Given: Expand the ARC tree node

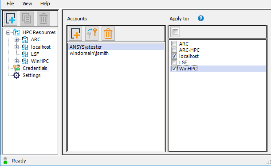Looking at the screenshot, I should pyautogui.click(x=16, y=39).
